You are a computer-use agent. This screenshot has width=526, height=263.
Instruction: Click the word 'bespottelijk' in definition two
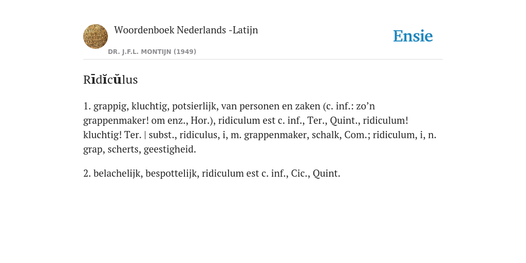click(172, 174)
